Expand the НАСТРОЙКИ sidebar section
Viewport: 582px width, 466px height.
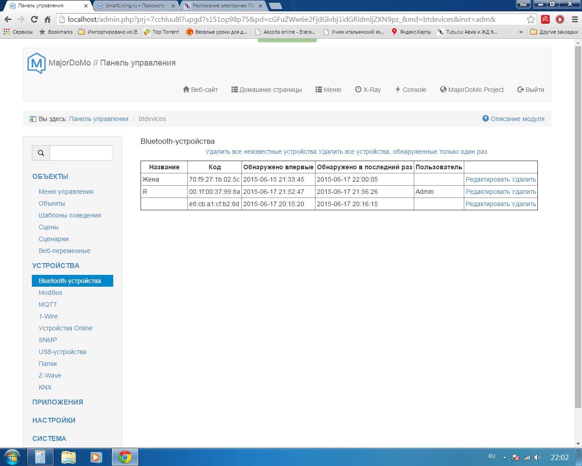[x=54, y=420]
